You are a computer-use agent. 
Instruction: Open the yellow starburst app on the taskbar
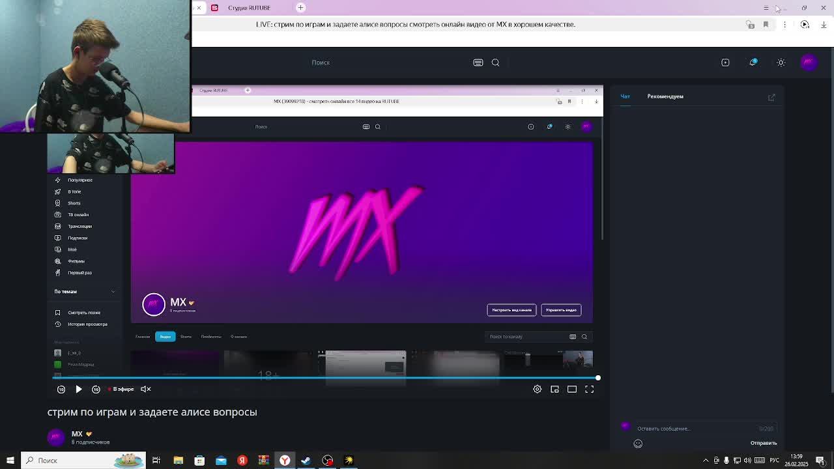(349, 461)
